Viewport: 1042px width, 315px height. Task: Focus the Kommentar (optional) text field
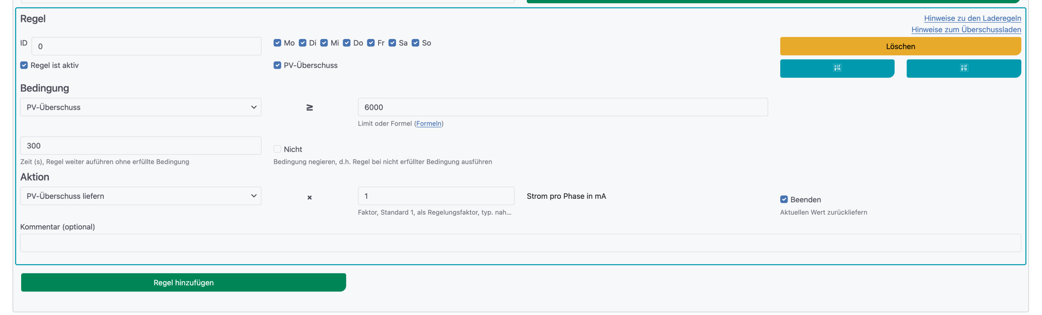(520, 243)
